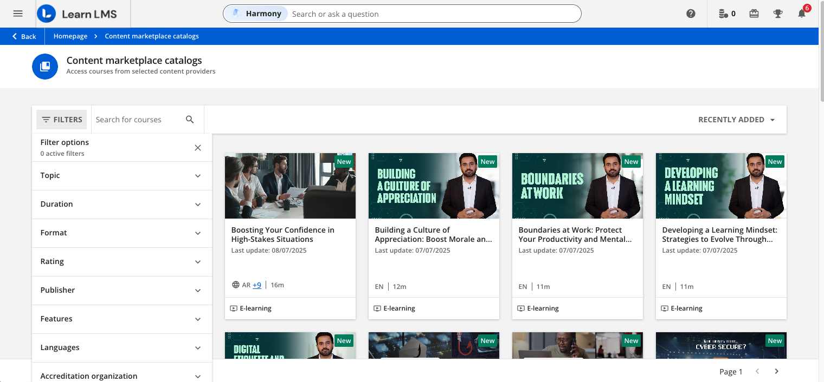Viewport: 824px width, 382px height.
Task: Click the magnifier icon in course search
Action: coord(190,119)
